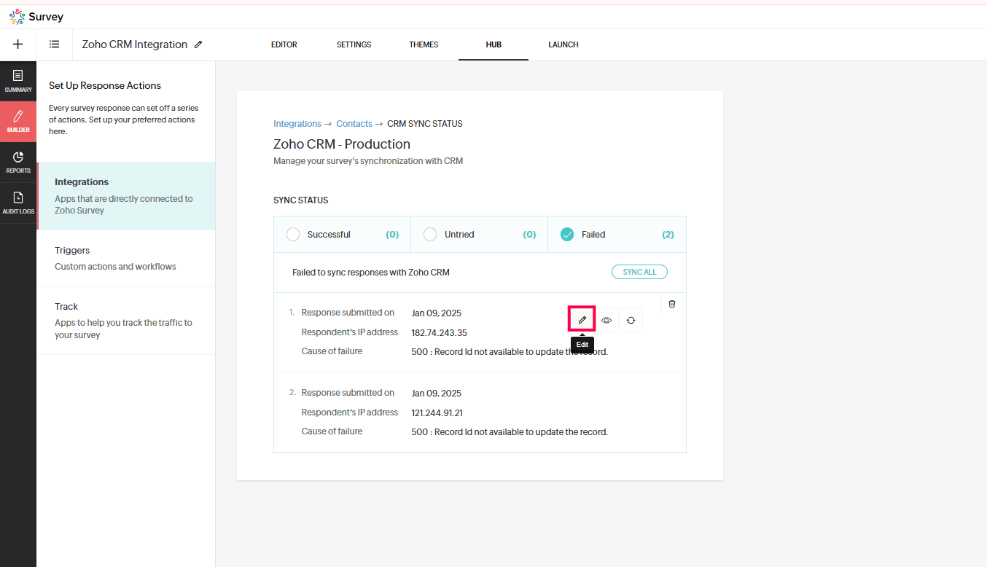Click the Successful count (0)

tap(392, 235)
